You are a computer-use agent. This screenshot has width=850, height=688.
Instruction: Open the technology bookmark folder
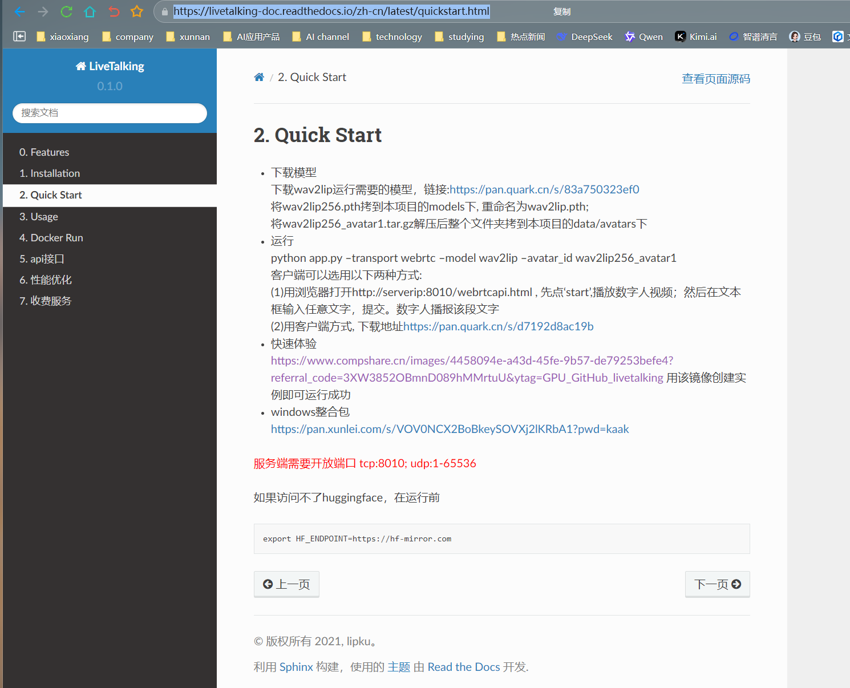(392, 37)
